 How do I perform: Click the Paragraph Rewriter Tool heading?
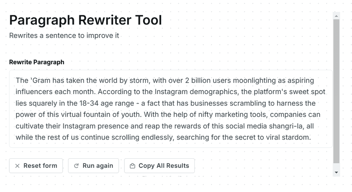[85, 20]
